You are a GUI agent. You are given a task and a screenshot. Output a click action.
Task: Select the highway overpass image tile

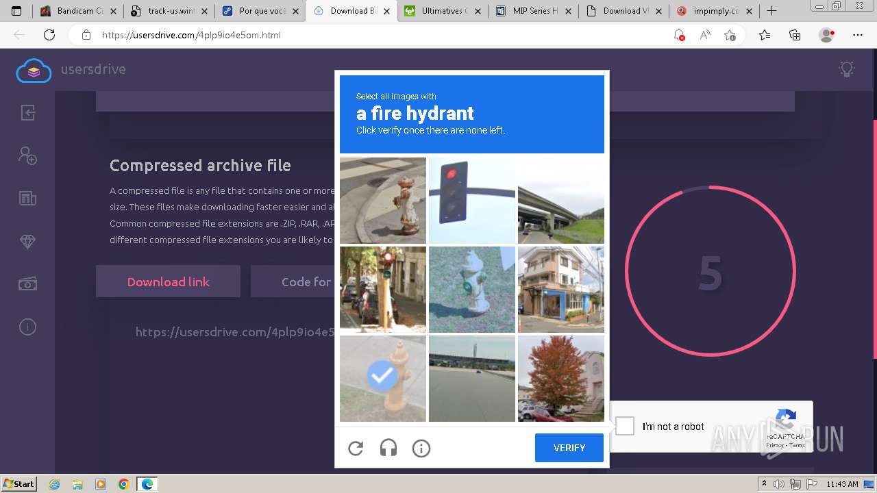(x=561, y=201)
